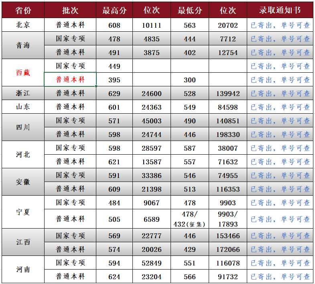Click the 最高分 column header
315x284 pixels.
point(114,10)
